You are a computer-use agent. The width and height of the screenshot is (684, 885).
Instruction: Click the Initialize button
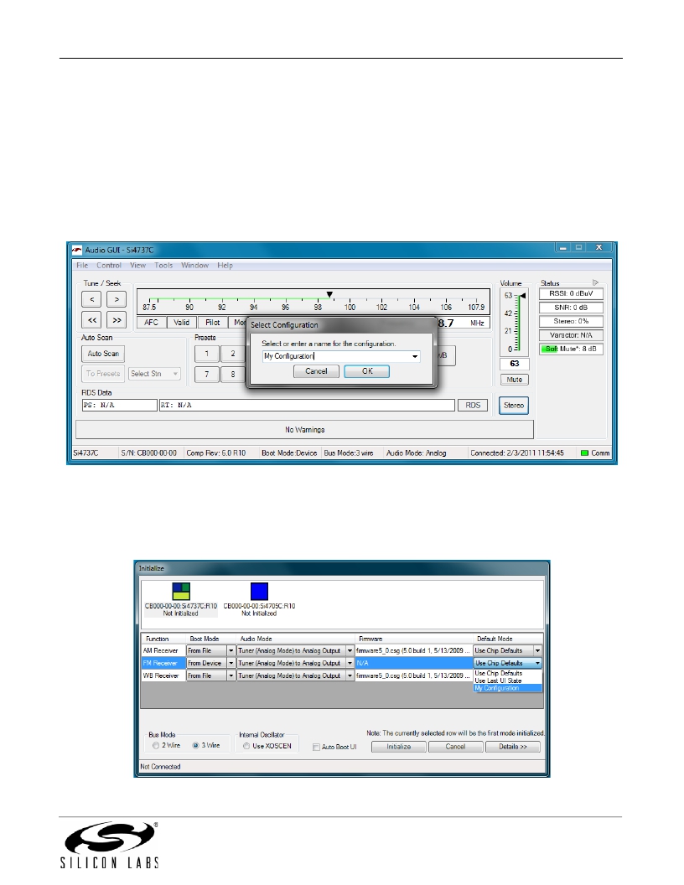tap(398, 747)
